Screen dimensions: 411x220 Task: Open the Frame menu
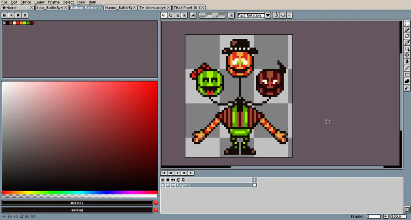[54, 2]
